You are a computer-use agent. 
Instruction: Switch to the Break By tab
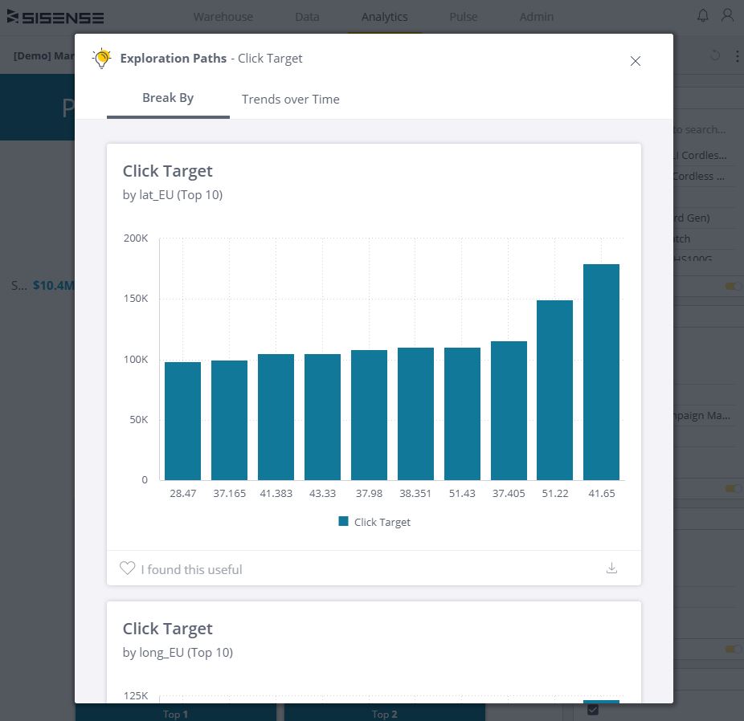(168, 98)
